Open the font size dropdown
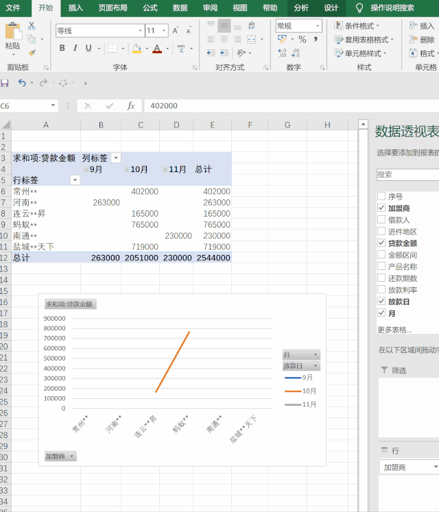The image size is (439, 512). [164, 31]
